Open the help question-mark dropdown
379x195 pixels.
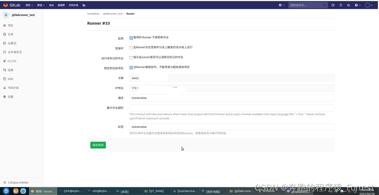[x=357, y=5]
